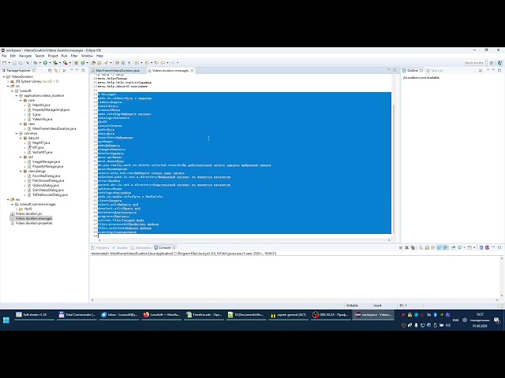This screenshot has width=505, height=378.
Task: Expand the JRE System Library node
Action: 8,81
